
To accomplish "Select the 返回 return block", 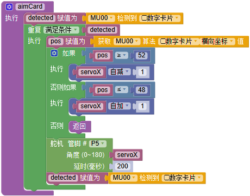I will (x=79, y=126).
